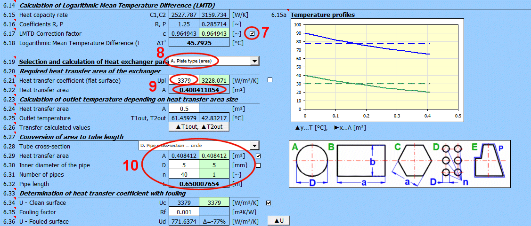The width and height of the screenshot is (531, 226).
Task: Select the heat transfer area 0.5 input
Action: coord(184,109)
